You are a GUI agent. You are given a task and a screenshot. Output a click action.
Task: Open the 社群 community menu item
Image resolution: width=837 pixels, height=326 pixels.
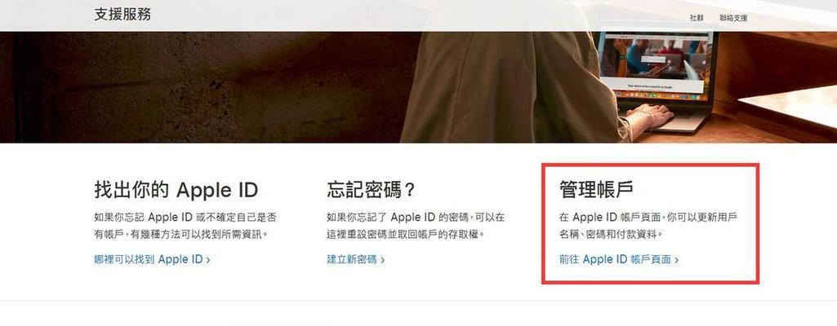click(697, 18)
